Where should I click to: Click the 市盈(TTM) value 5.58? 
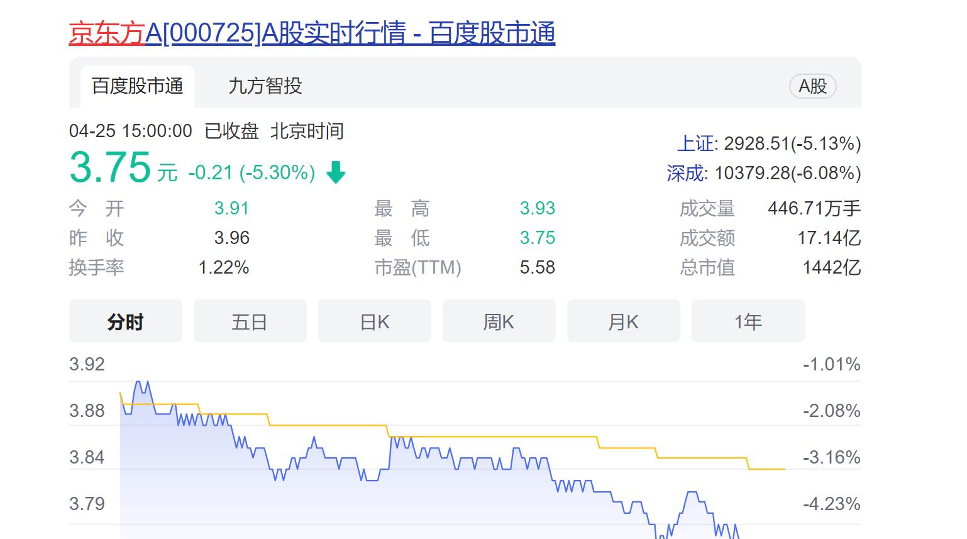pyautogui.click(x=538, y=267)
